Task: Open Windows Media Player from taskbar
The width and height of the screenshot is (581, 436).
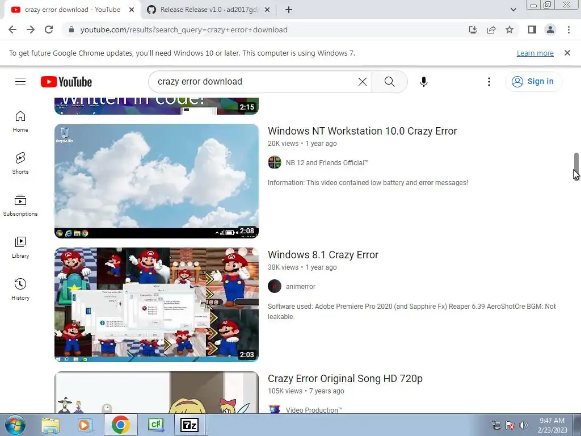Action: [85, 425]
